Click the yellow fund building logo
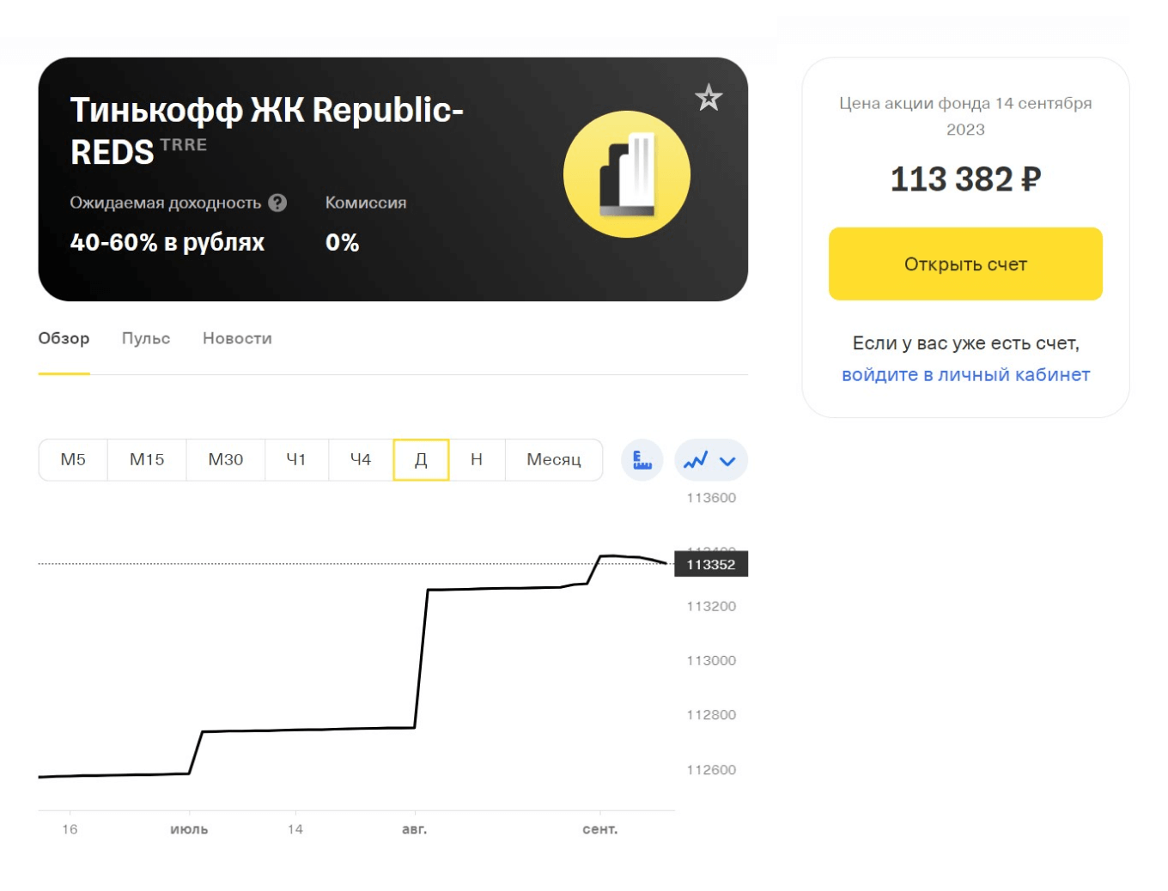Image resolution: width=1168 pixels, height=891 pixels. tap(627, 174)
